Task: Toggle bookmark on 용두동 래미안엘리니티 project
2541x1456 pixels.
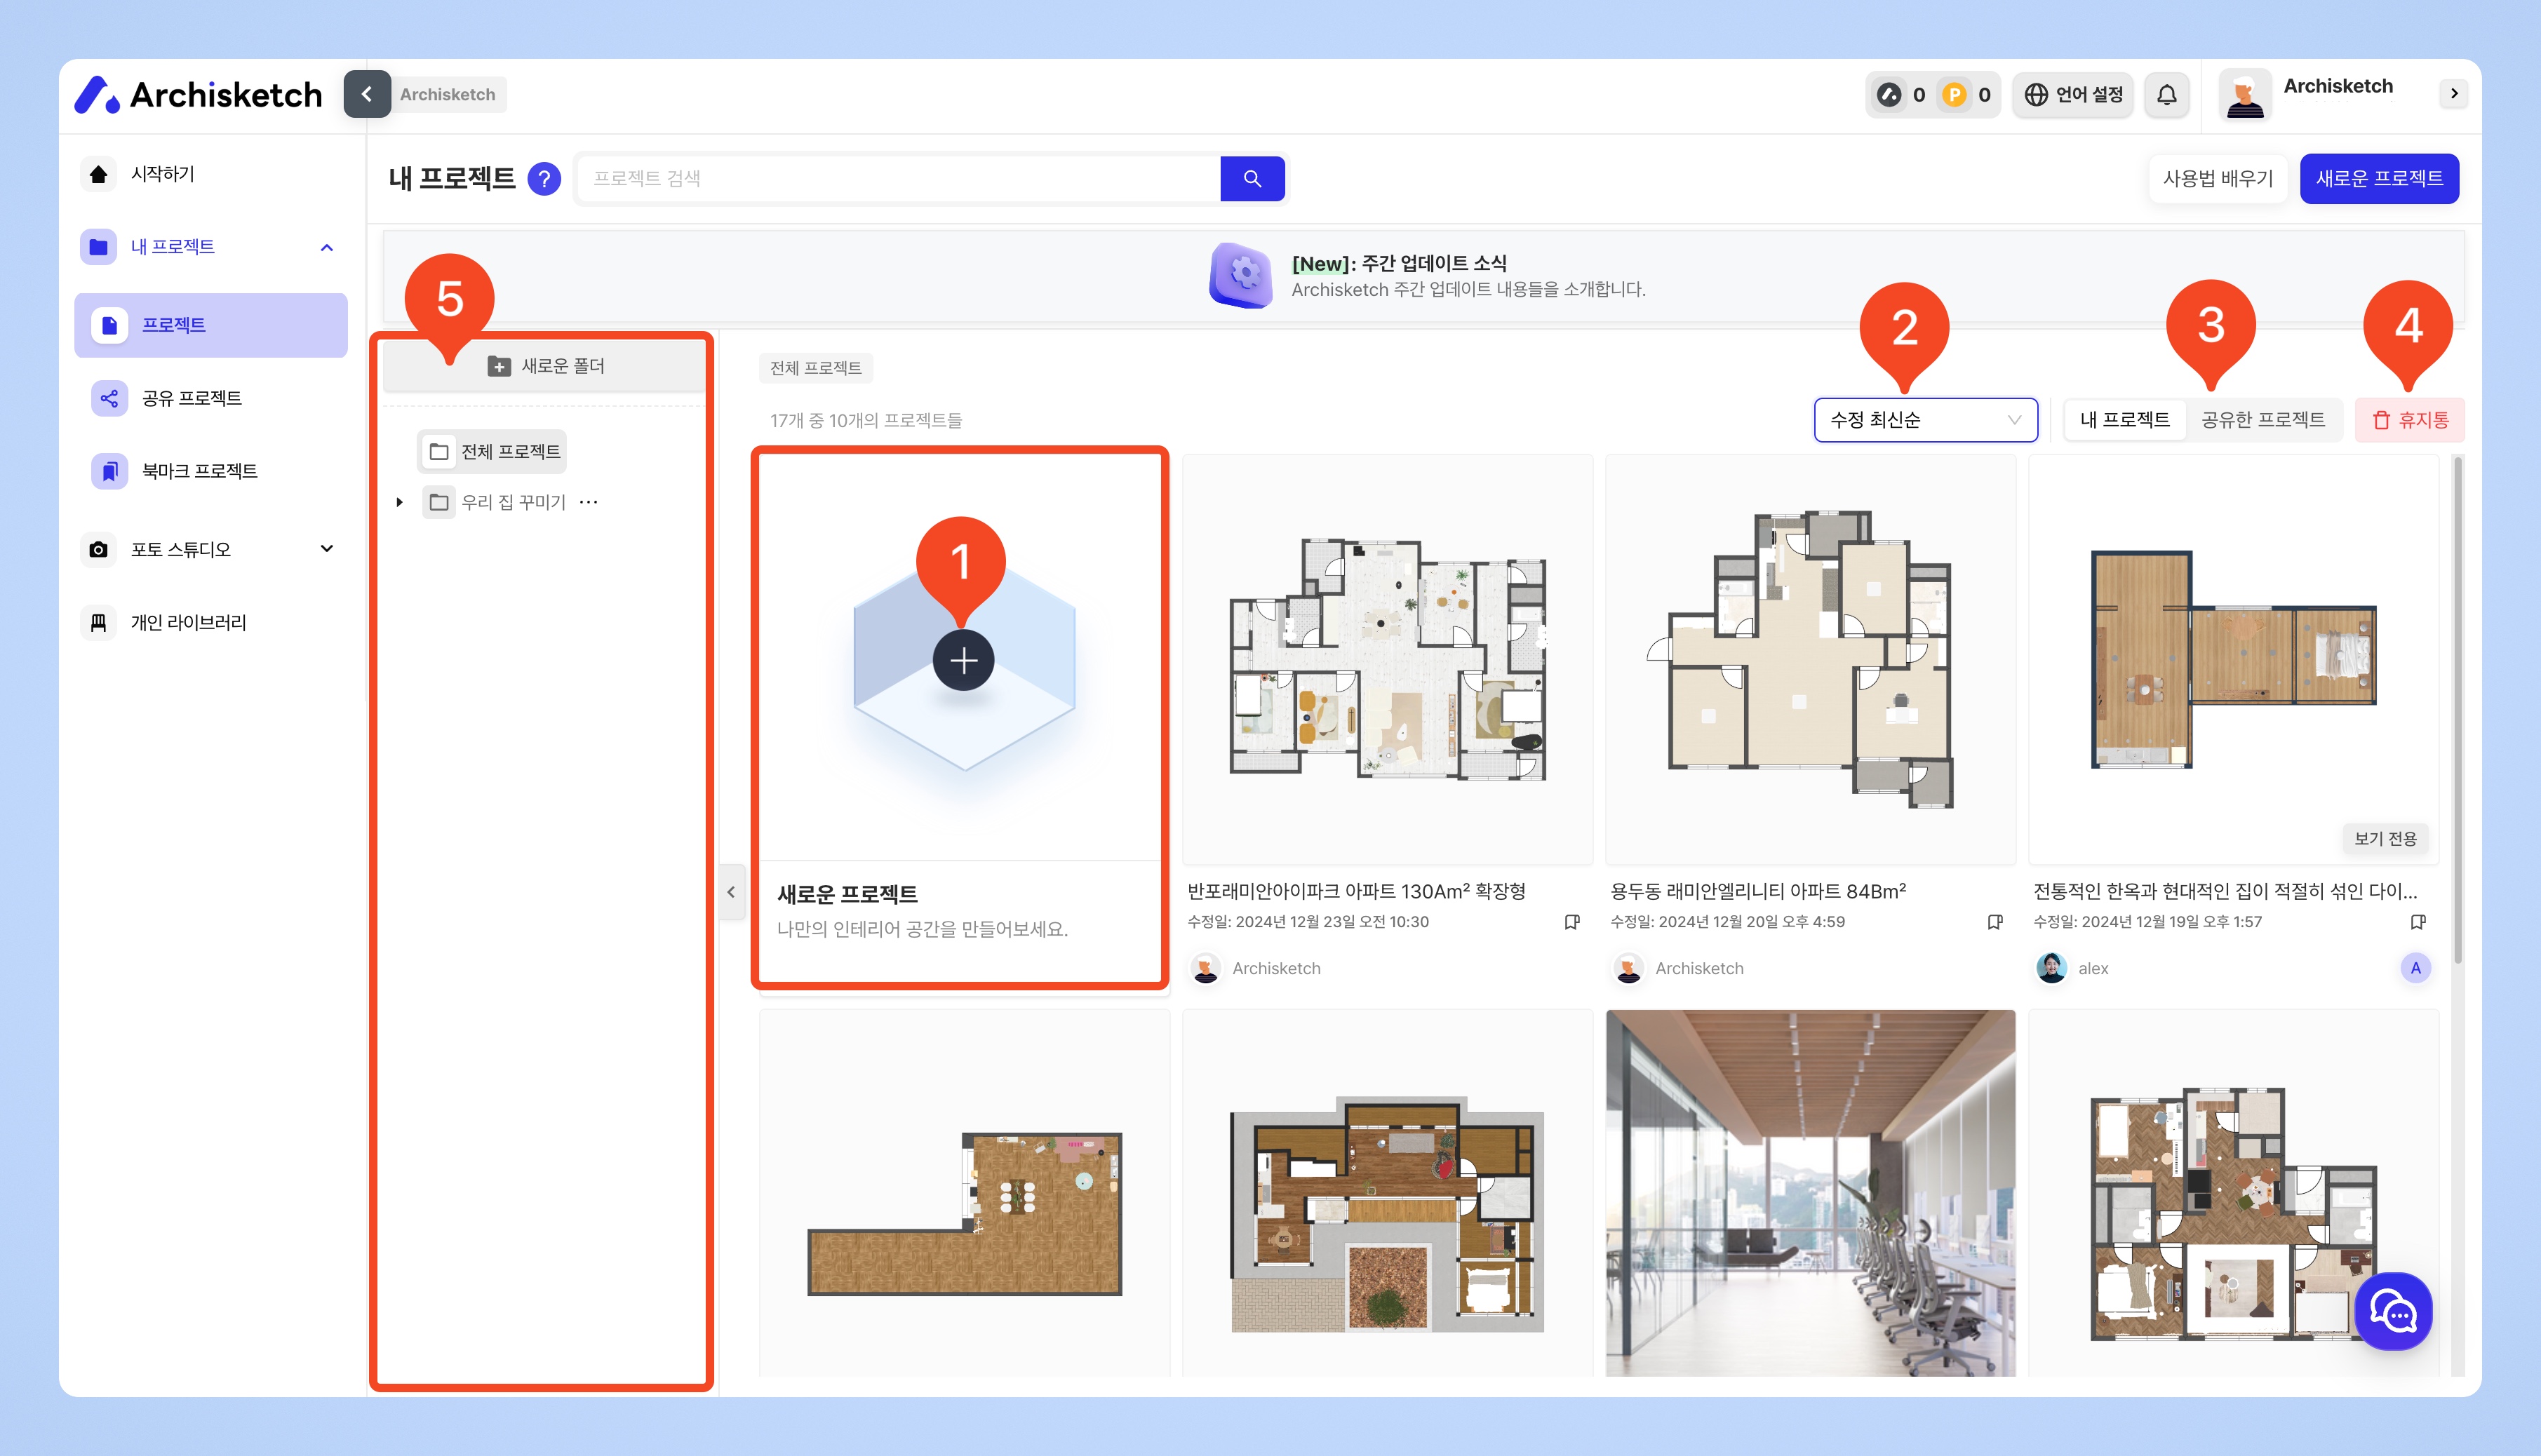Action: click(1994, 922)
